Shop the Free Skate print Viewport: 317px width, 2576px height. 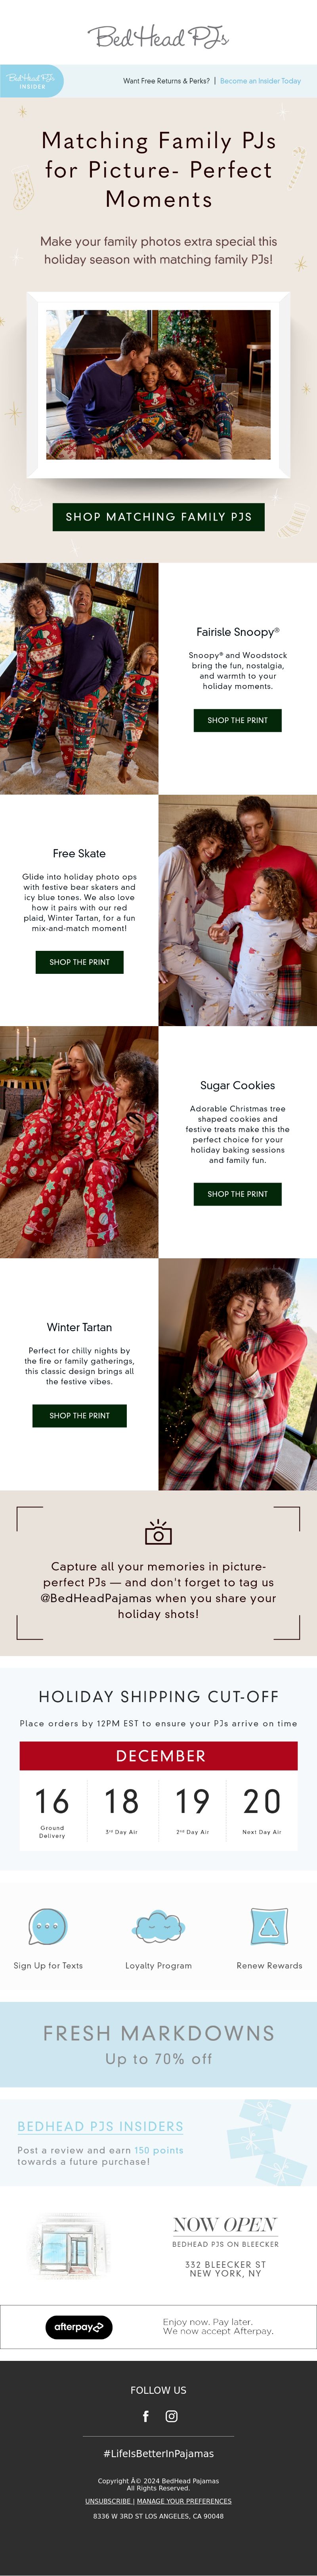click(79, 962)
